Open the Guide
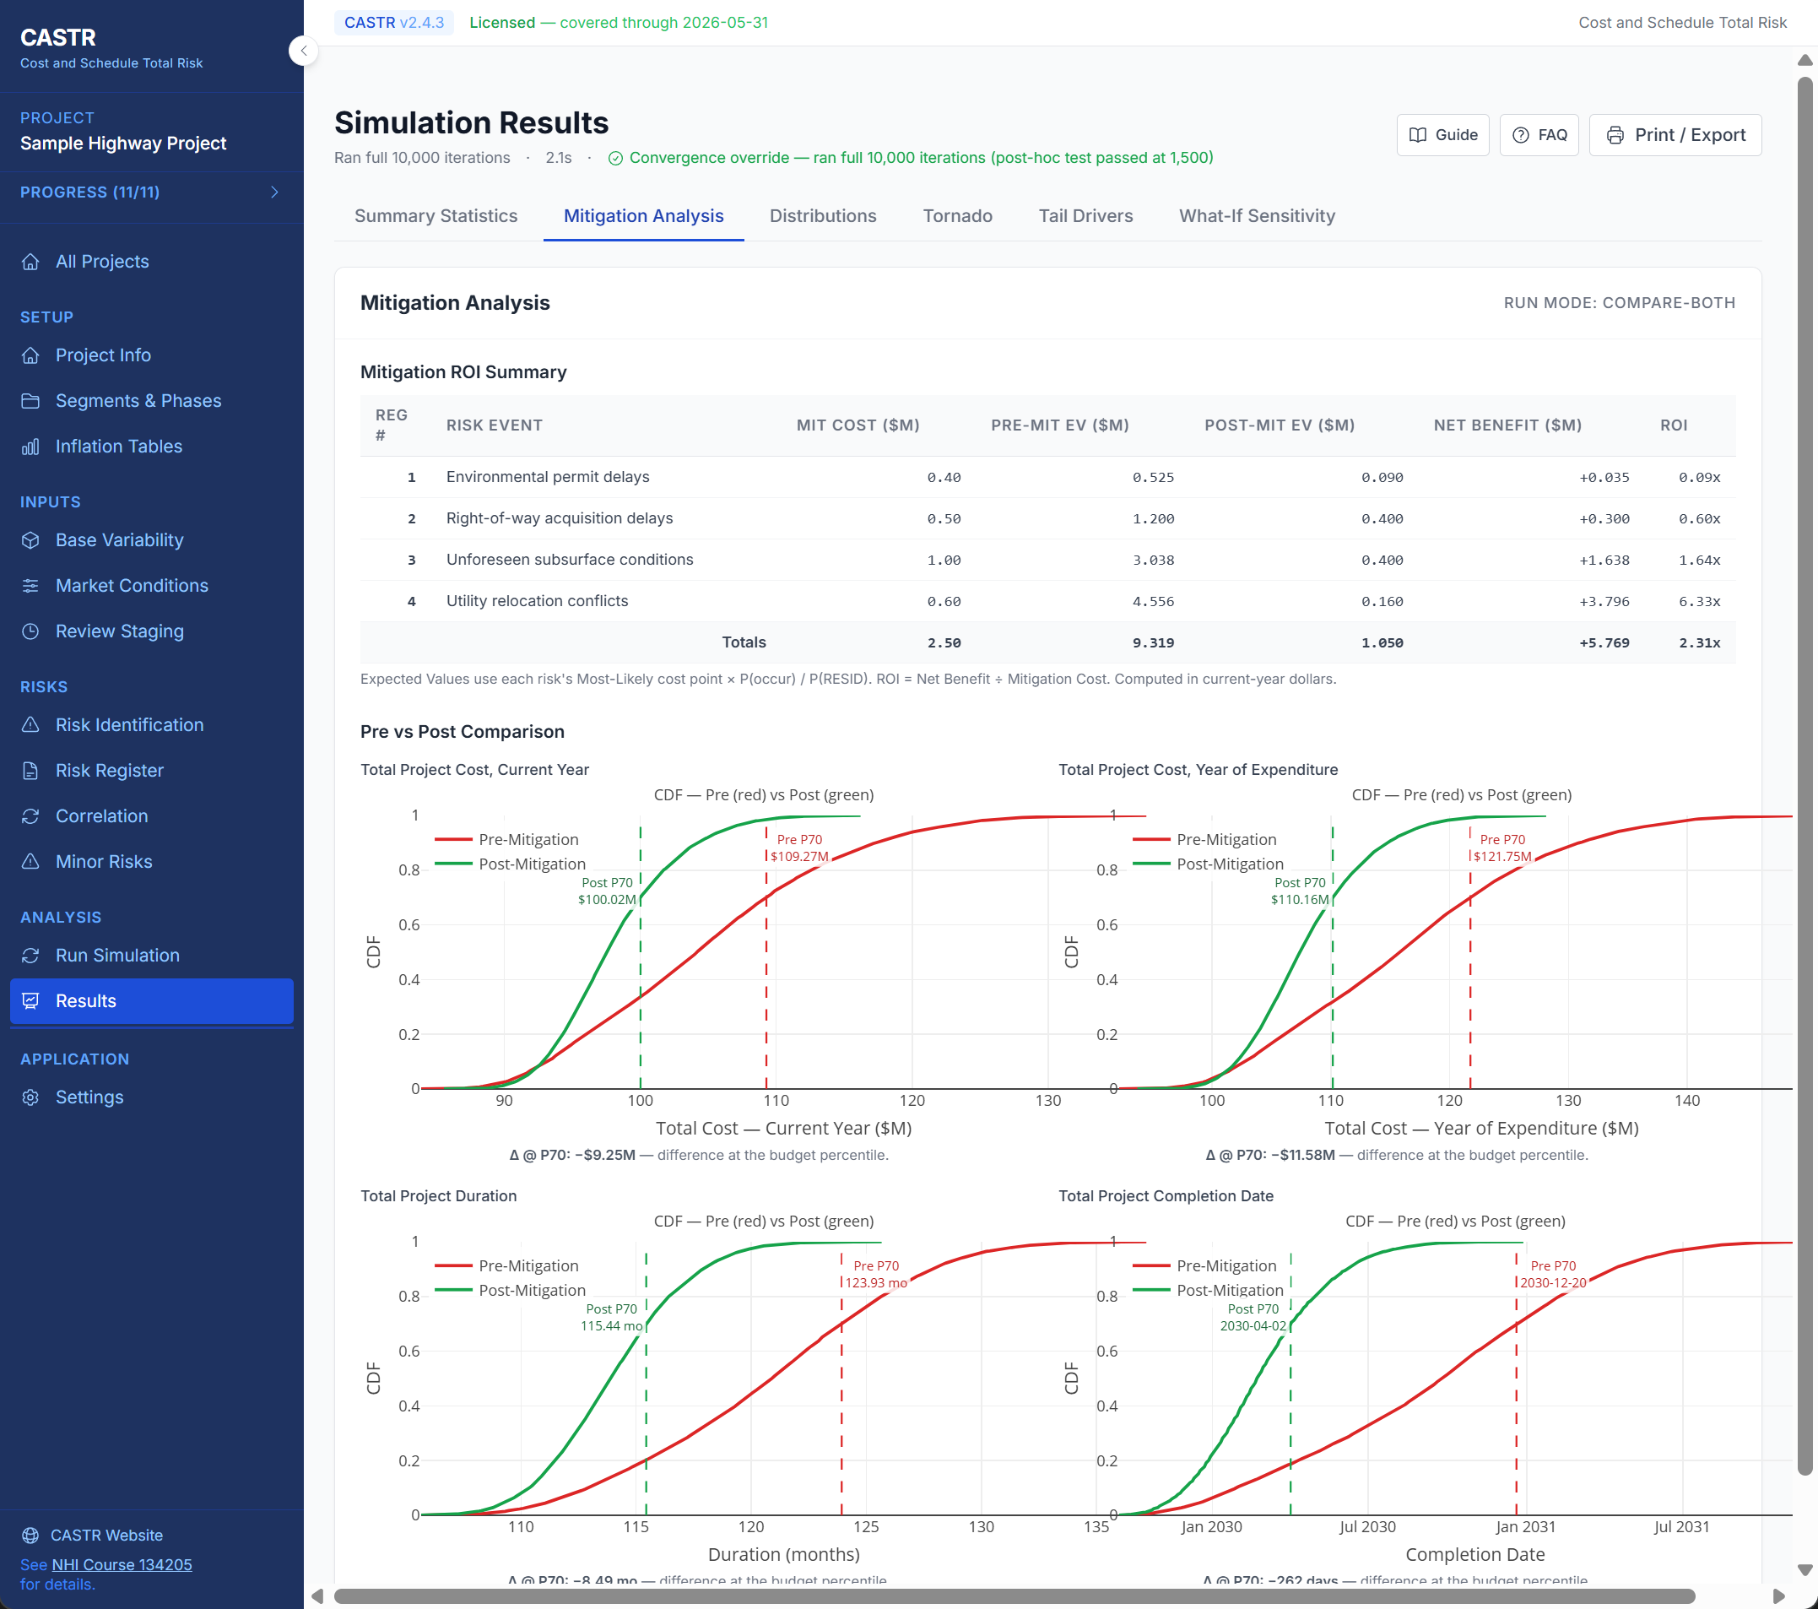Image resolution: width=1818 pixels, height=1609 pixels. [x=1442, y=134]
